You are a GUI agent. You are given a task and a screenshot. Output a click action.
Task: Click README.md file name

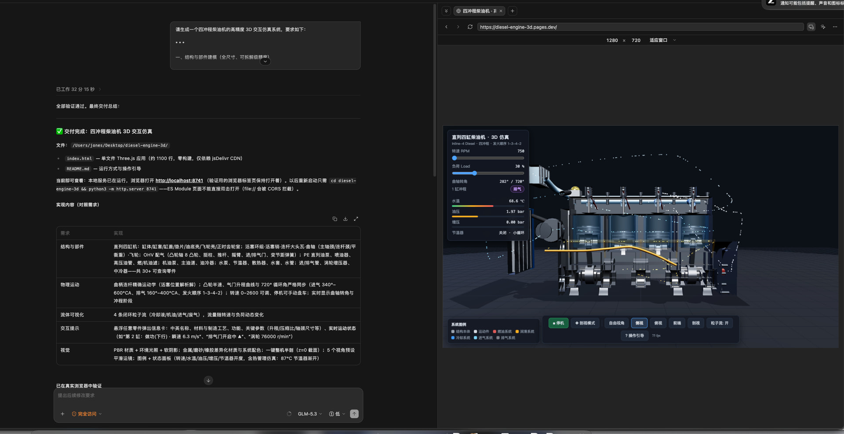click(x=78, y=169)
